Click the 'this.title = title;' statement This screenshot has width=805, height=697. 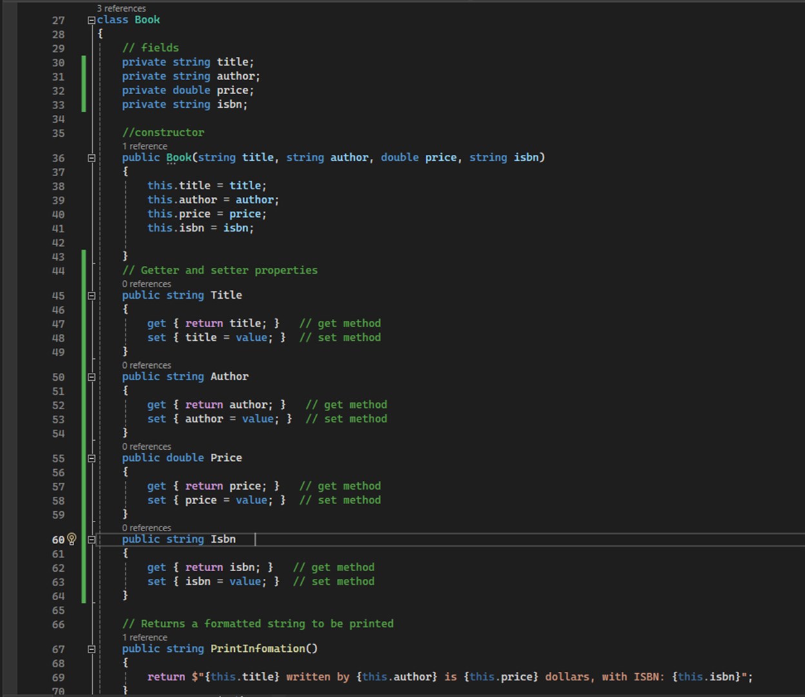point(207,186)
